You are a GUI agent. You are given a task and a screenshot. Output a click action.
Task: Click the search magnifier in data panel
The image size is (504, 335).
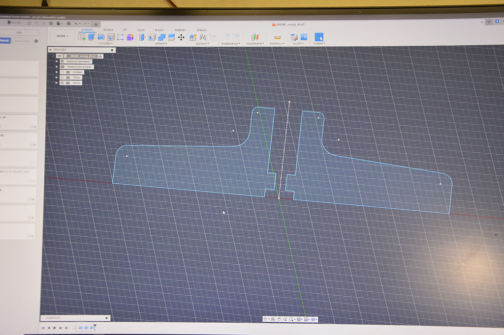[36, 23]
